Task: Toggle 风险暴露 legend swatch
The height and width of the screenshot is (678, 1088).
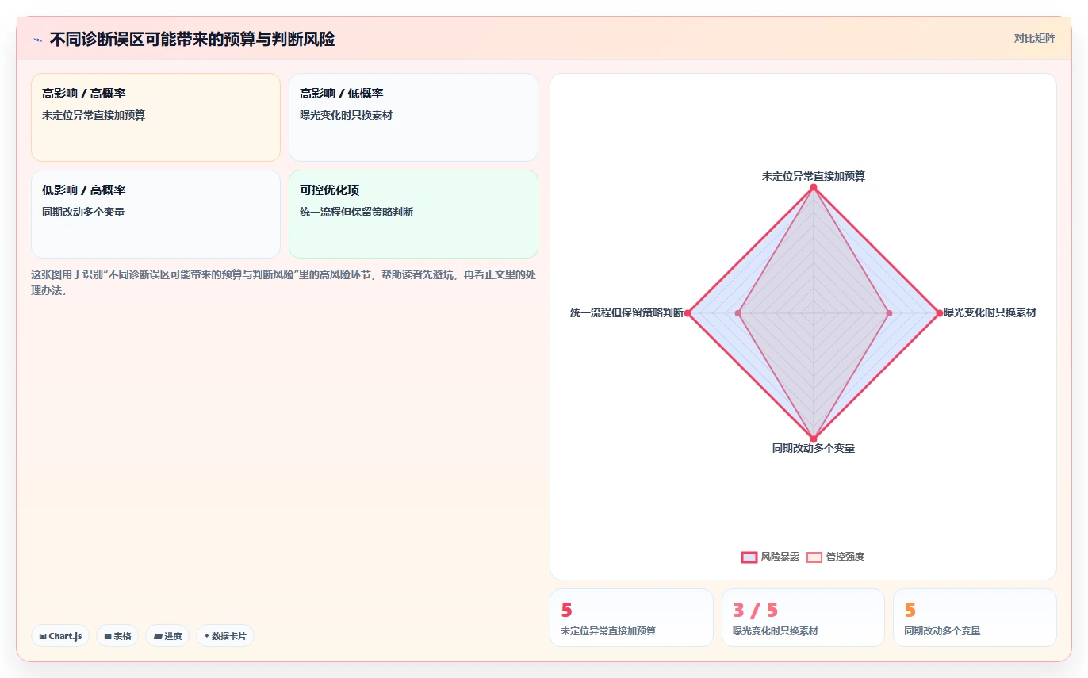Action: coord(749,557)
